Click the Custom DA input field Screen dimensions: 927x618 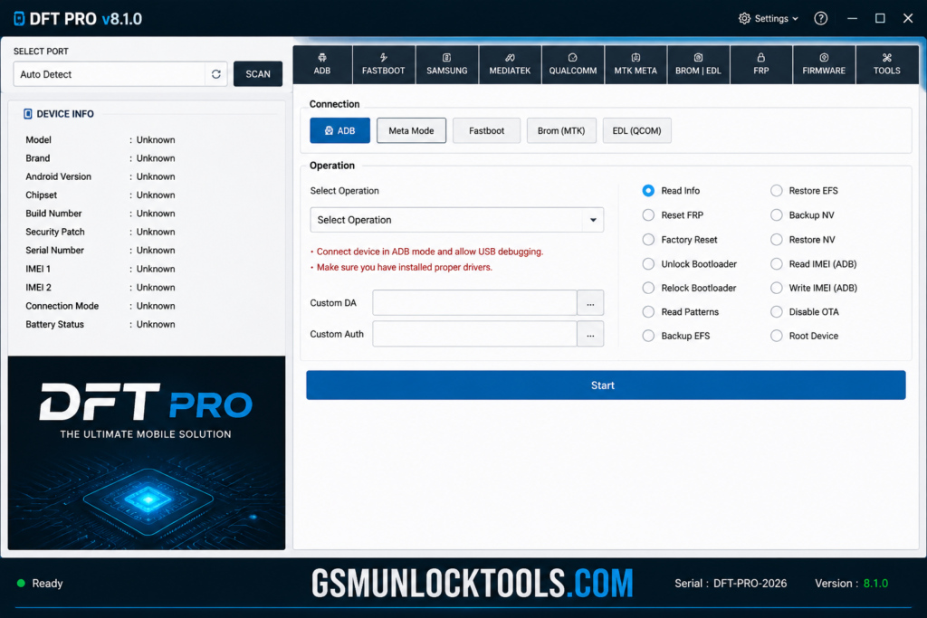(x=474, y=302)
